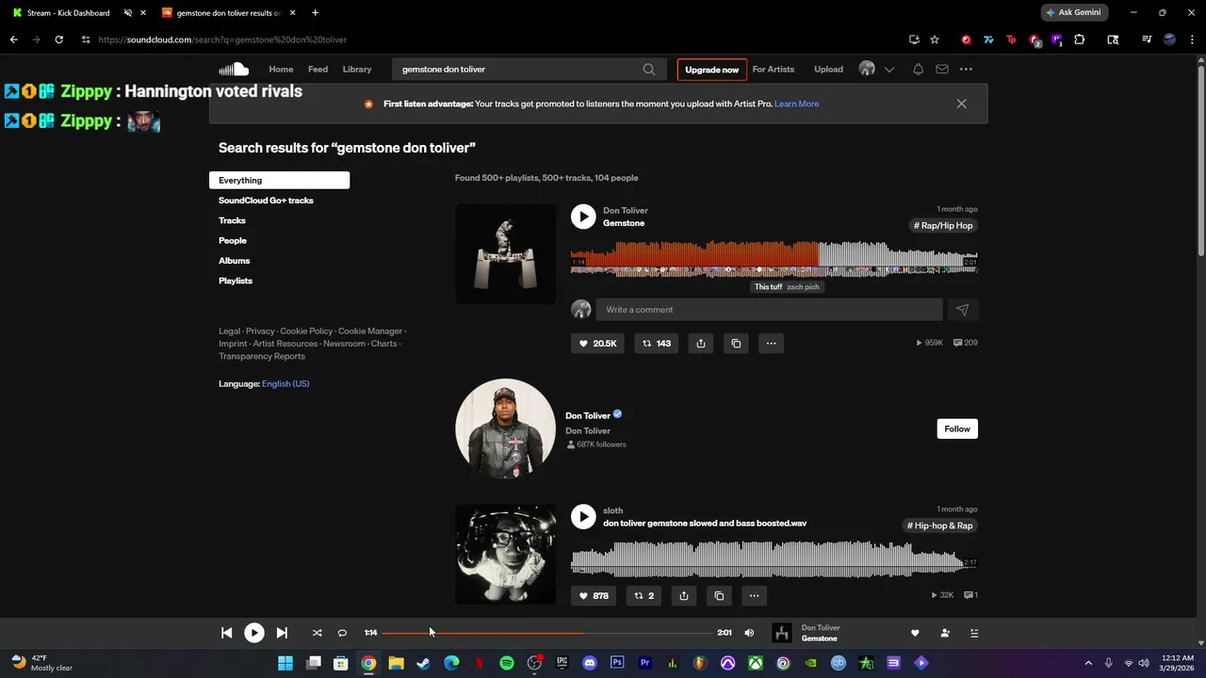Follow the Don Toliver profile
The width and height of the screenshot is (1206, 678).
[x=957, y=428]
